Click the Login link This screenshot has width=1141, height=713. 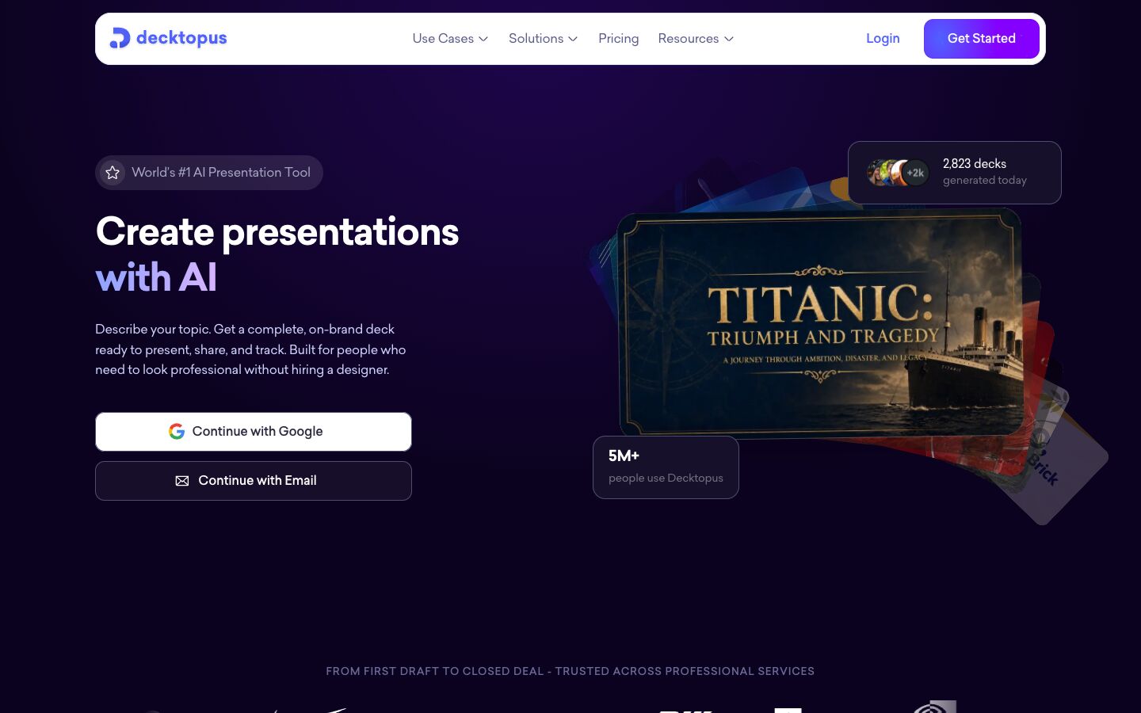click(x=883, y=38)
